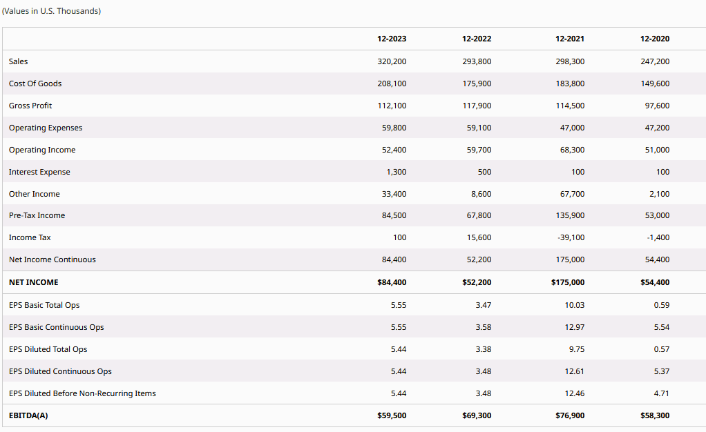Click EPS Basic Total Ops value 10.03
Screen dimensions: 706x432
tap(575, 304)
